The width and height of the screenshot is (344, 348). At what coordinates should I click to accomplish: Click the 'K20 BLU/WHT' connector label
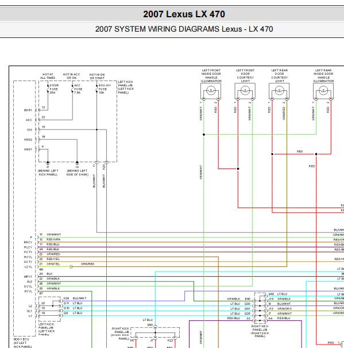(x=75, y=298)
